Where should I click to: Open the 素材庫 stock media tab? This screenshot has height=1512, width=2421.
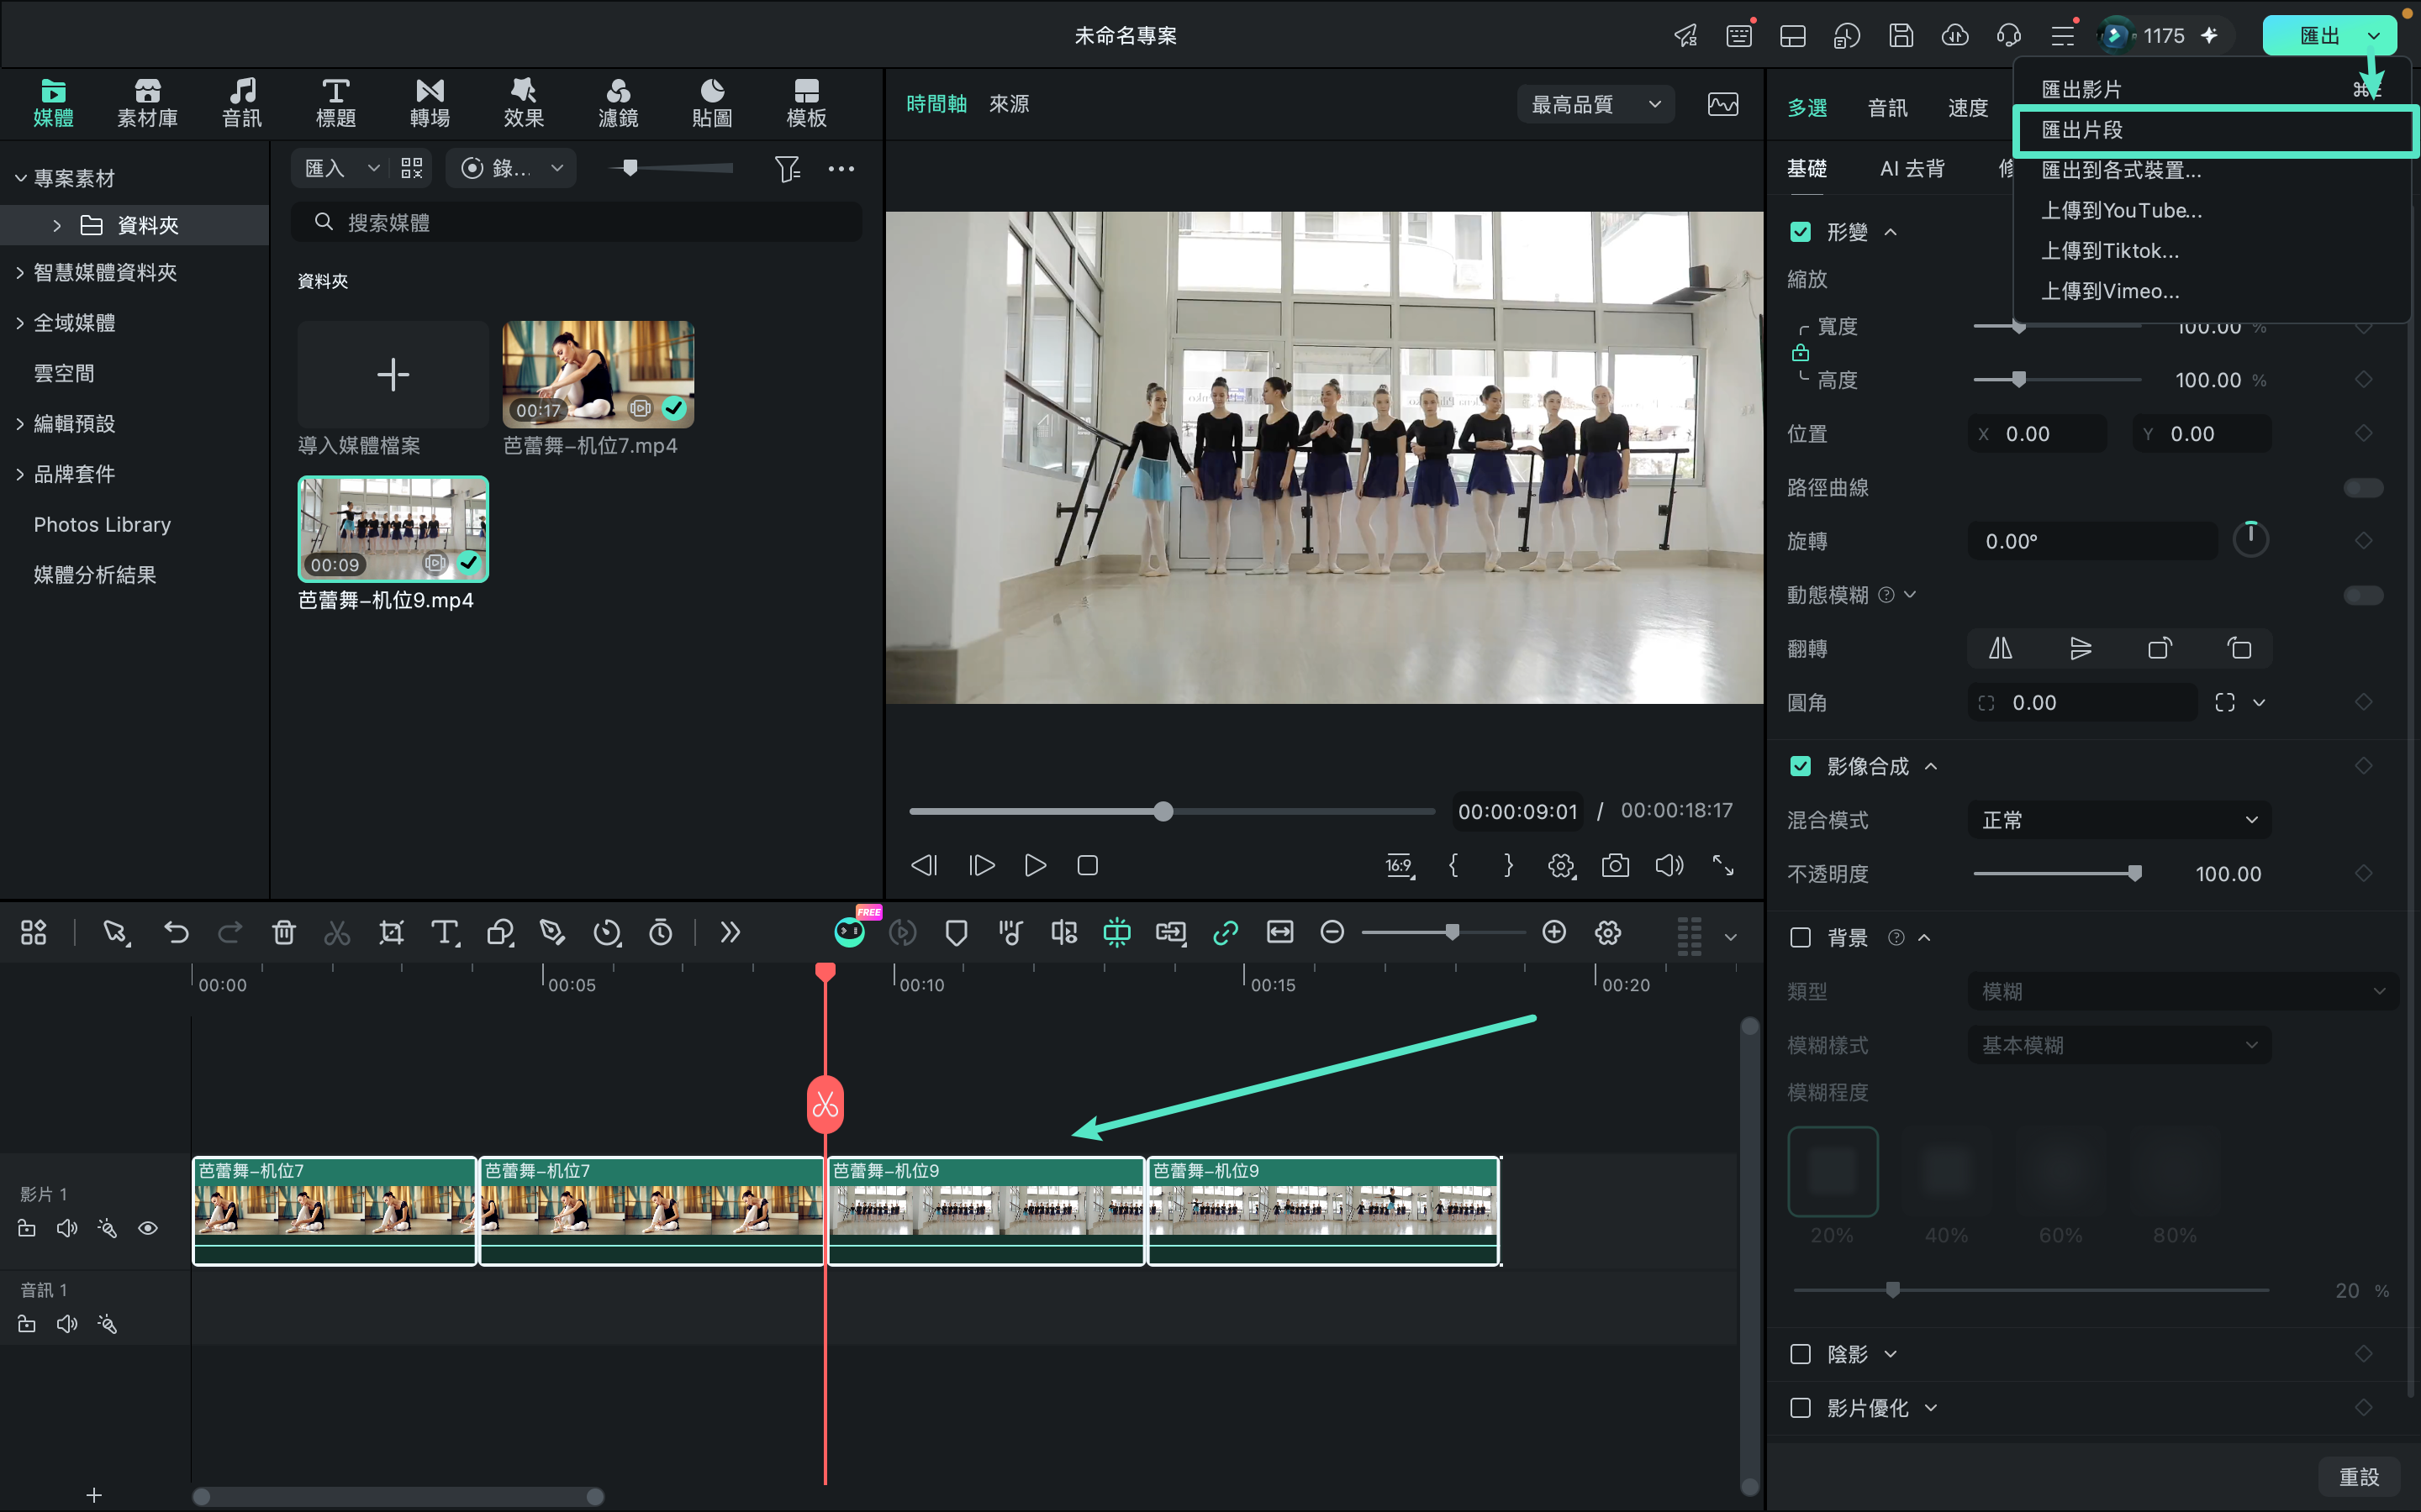[147, 103]
